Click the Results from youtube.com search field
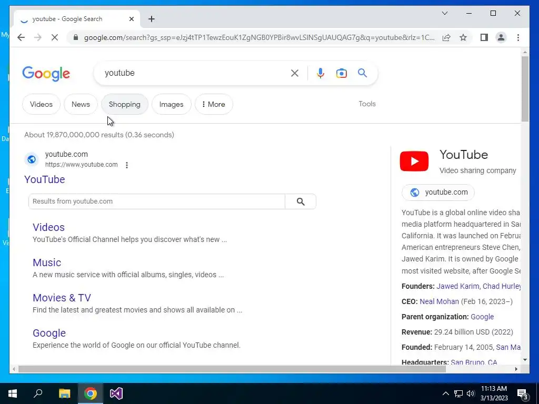This screenshot has width=539, height=404. (157, 201)
